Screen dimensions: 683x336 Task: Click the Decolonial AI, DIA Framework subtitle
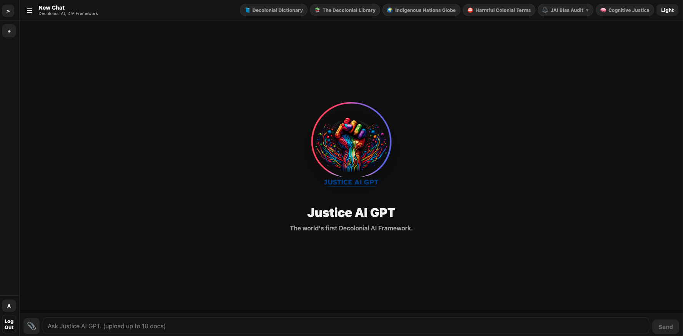[68, 14]
